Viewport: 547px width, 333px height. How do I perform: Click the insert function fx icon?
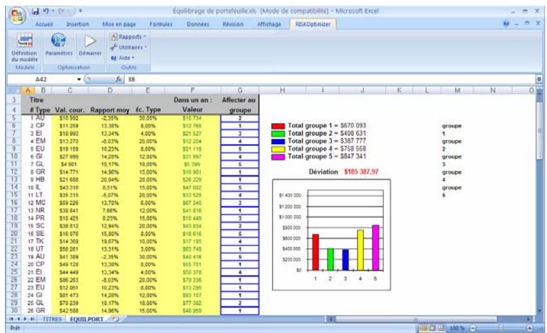pyautogui.click(x=119, y=79)
